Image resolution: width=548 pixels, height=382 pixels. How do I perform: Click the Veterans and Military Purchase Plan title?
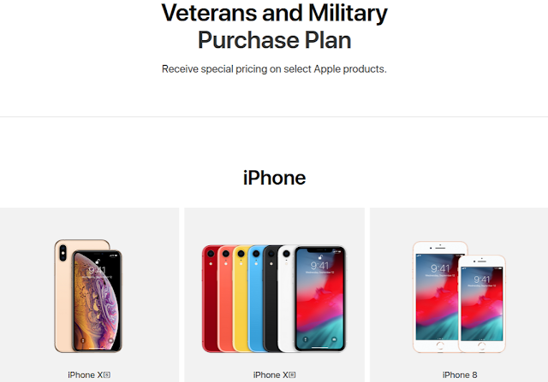[274, 26]
